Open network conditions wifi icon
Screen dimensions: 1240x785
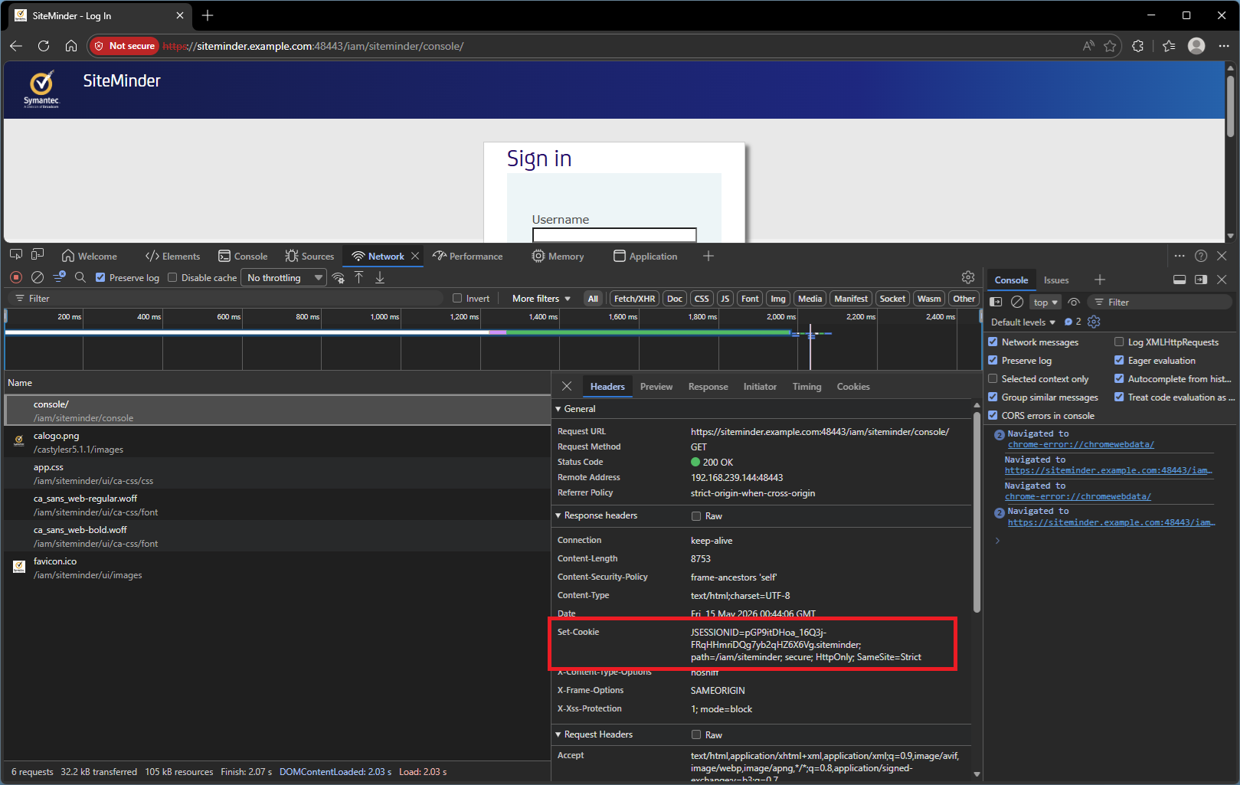pyautogui.click(x=339, y=277)
